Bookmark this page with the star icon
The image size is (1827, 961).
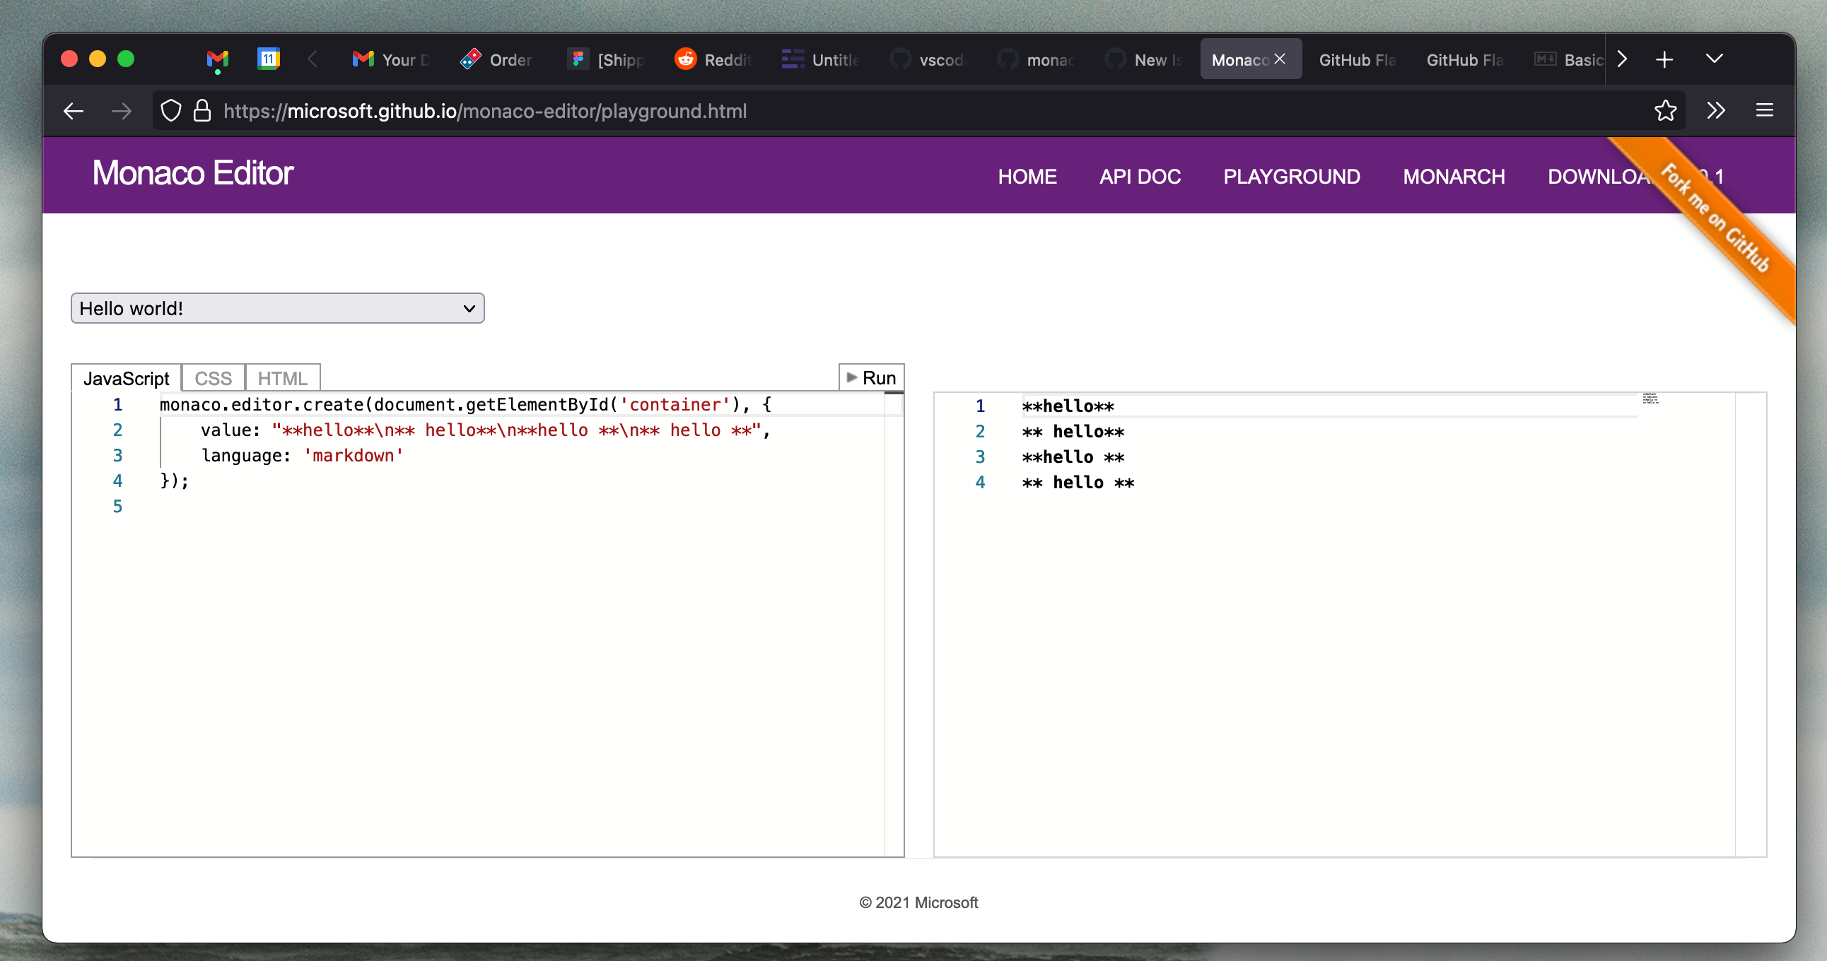[x=1664, y=110]
